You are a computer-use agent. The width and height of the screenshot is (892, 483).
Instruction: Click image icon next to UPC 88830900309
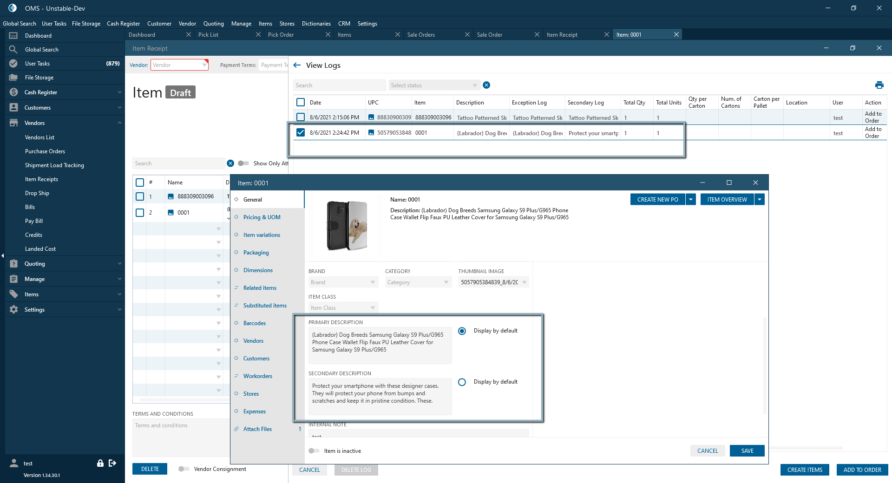click(371, 117)
